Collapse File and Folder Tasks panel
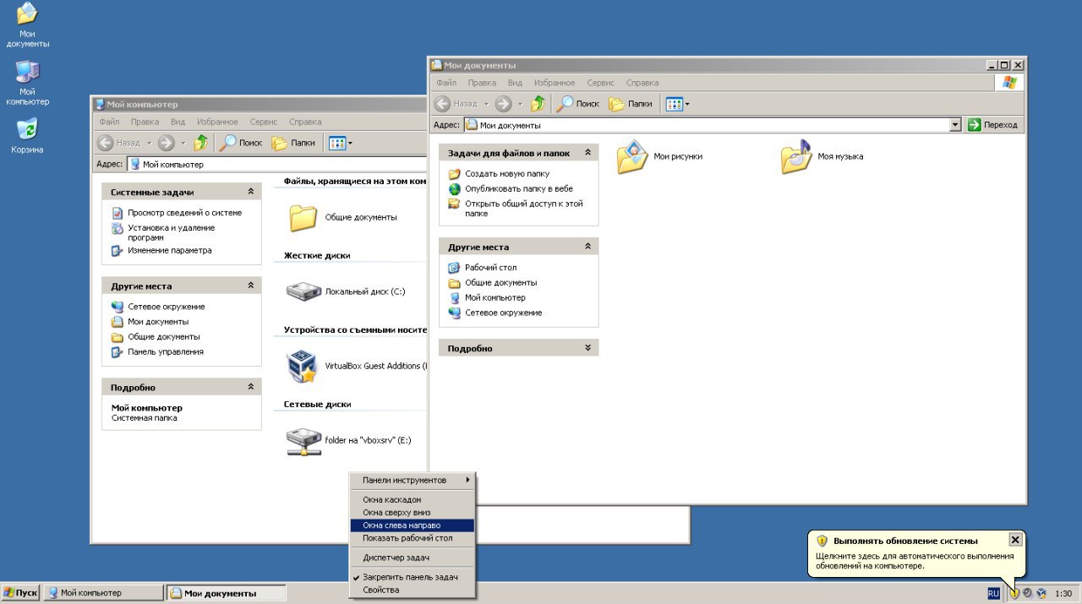The width and height of the screenshot is (1082, 604). 587,153
